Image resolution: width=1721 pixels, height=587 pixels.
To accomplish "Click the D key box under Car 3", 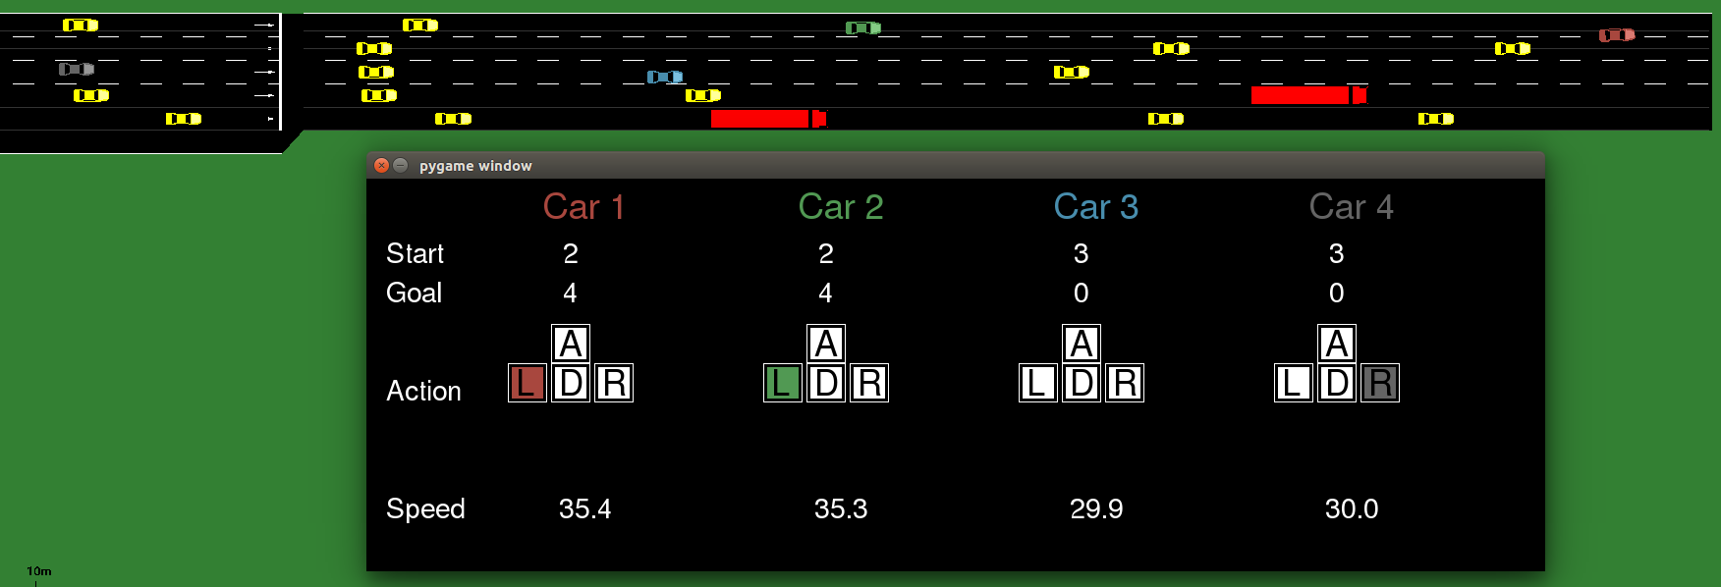I will (1082, 383).
